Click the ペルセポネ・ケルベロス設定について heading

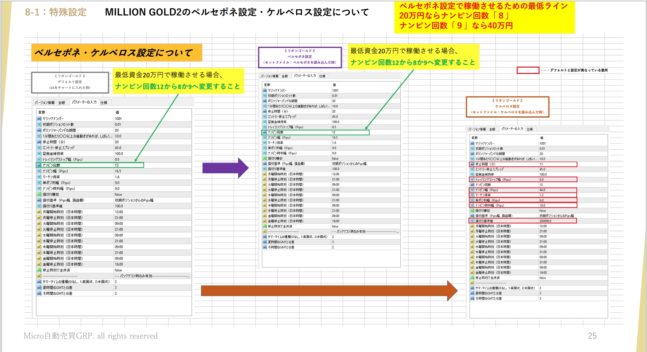[113, 53]
